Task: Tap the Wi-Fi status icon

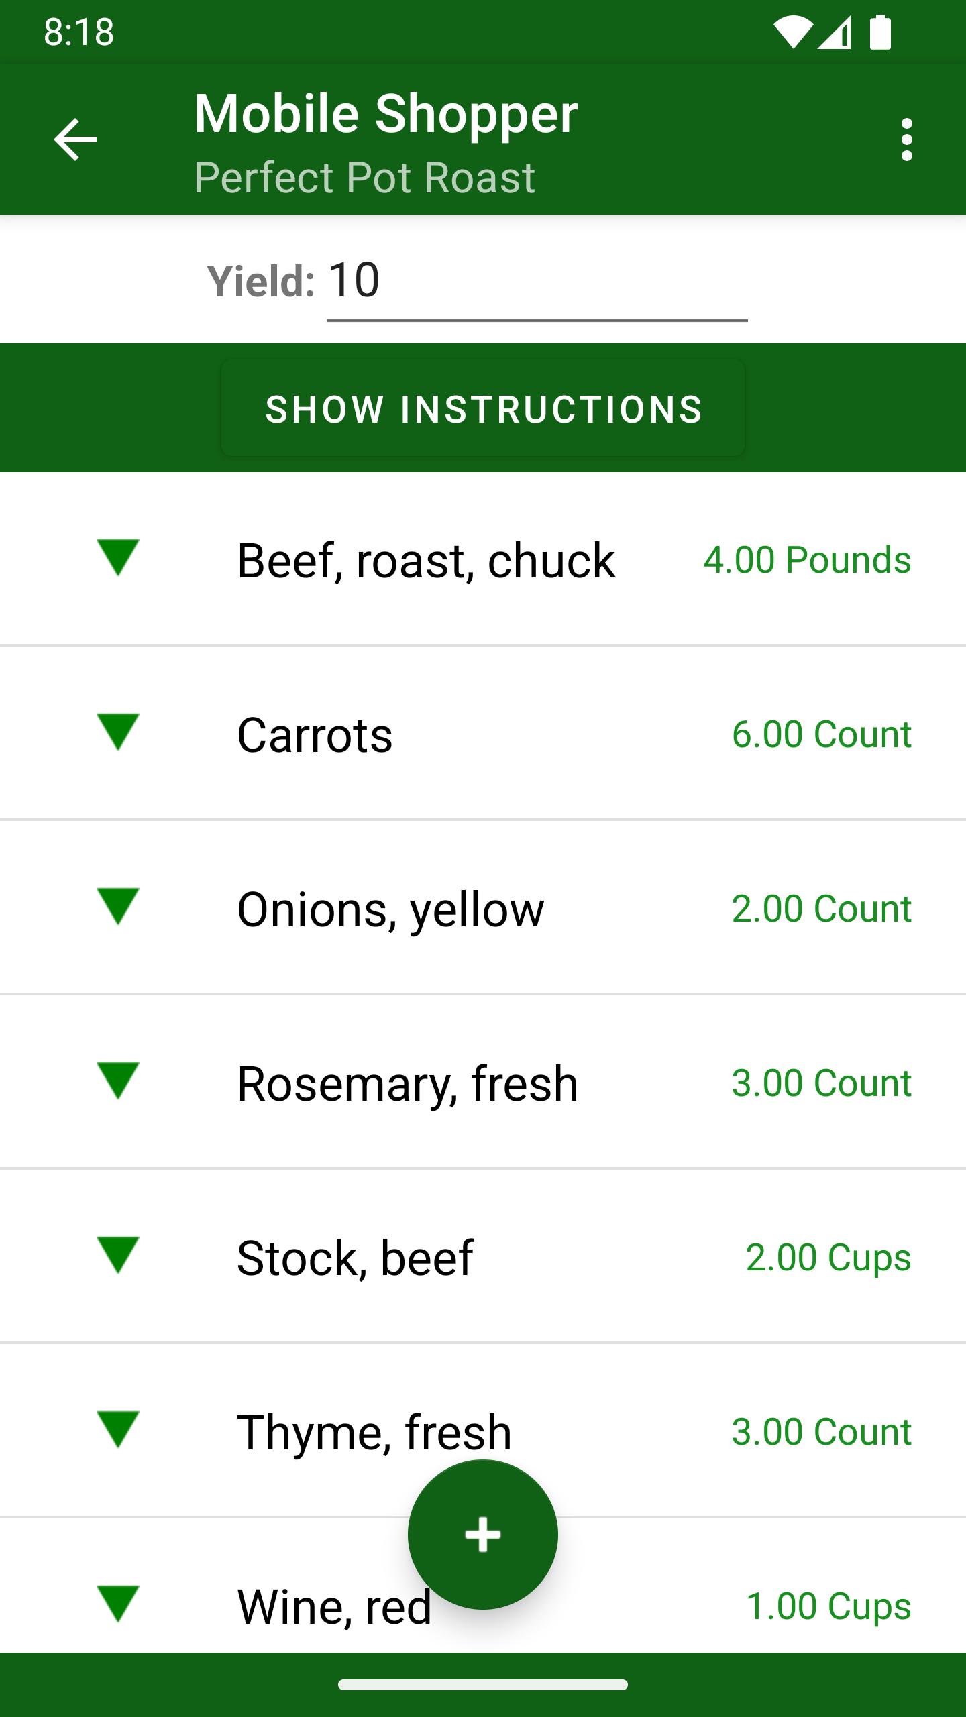Action: (792, 32)
